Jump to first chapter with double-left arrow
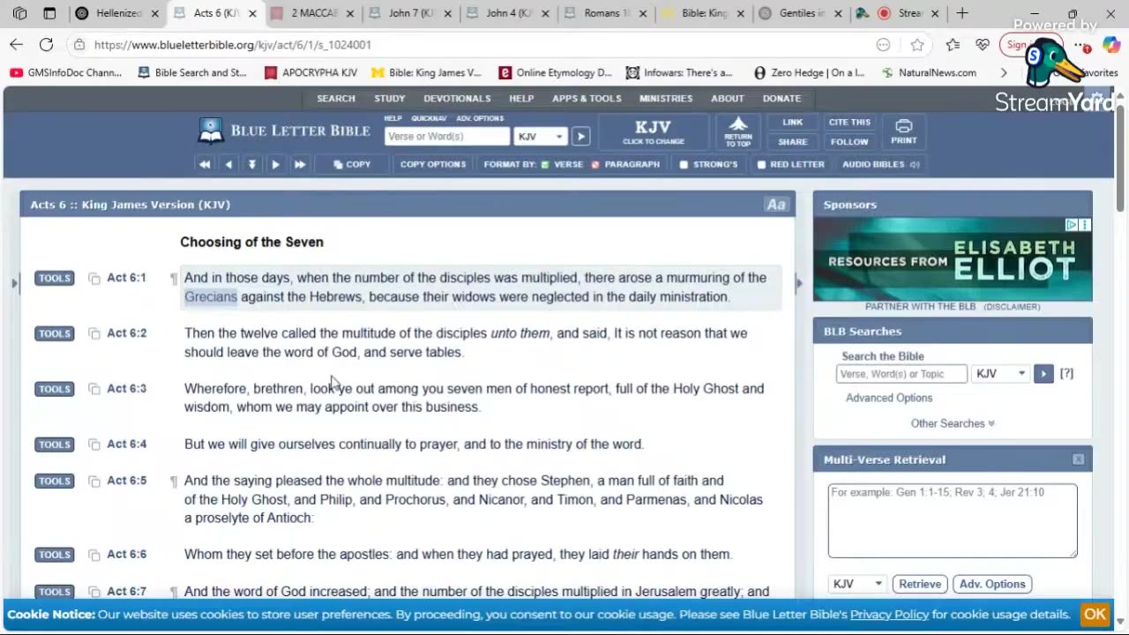Screen dimensions: 1129x635 tap(205, 164)
